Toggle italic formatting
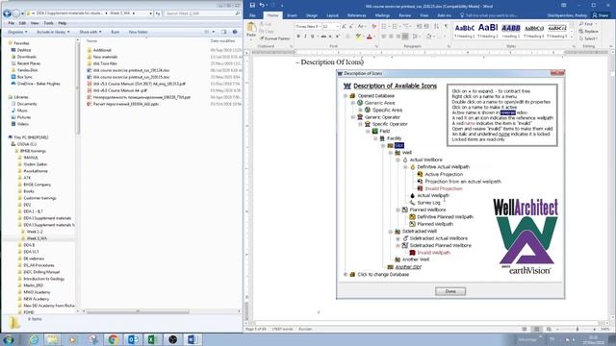616x346 pixels. click(x=306, y=37)
